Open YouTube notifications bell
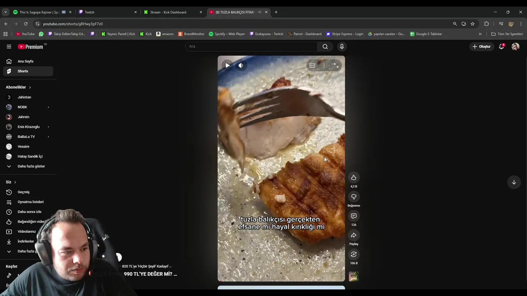527x296 pixels. (501, 46)
